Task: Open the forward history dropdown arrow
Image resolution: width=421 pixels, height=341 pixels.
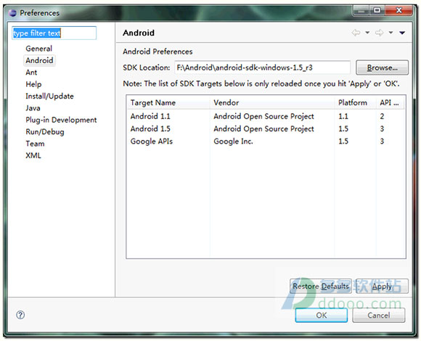Action: coord(391,33)
